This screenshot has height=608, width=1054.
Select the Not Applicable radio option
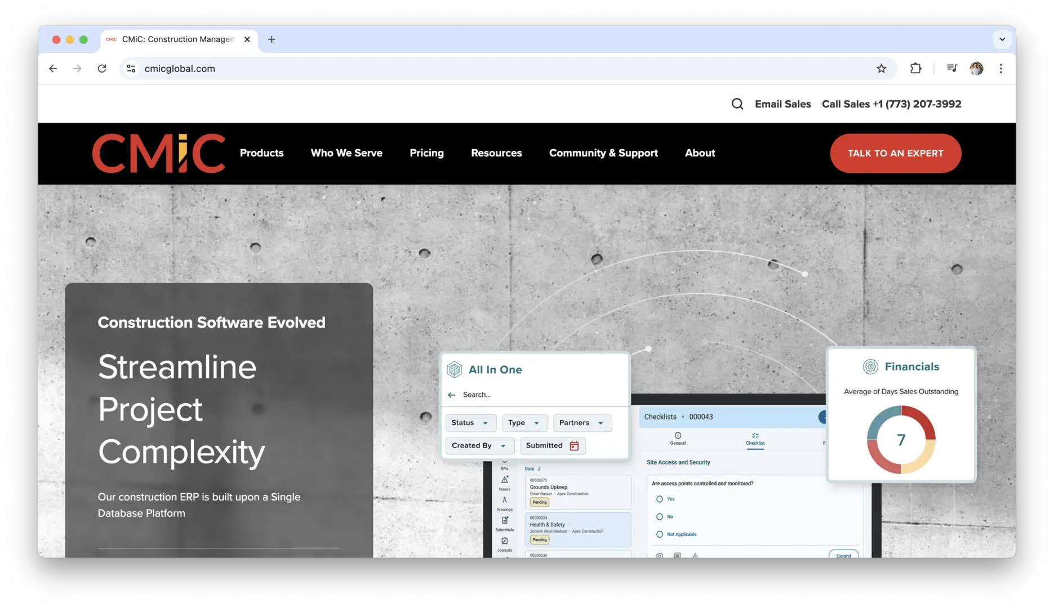click(x=659, y=535)
